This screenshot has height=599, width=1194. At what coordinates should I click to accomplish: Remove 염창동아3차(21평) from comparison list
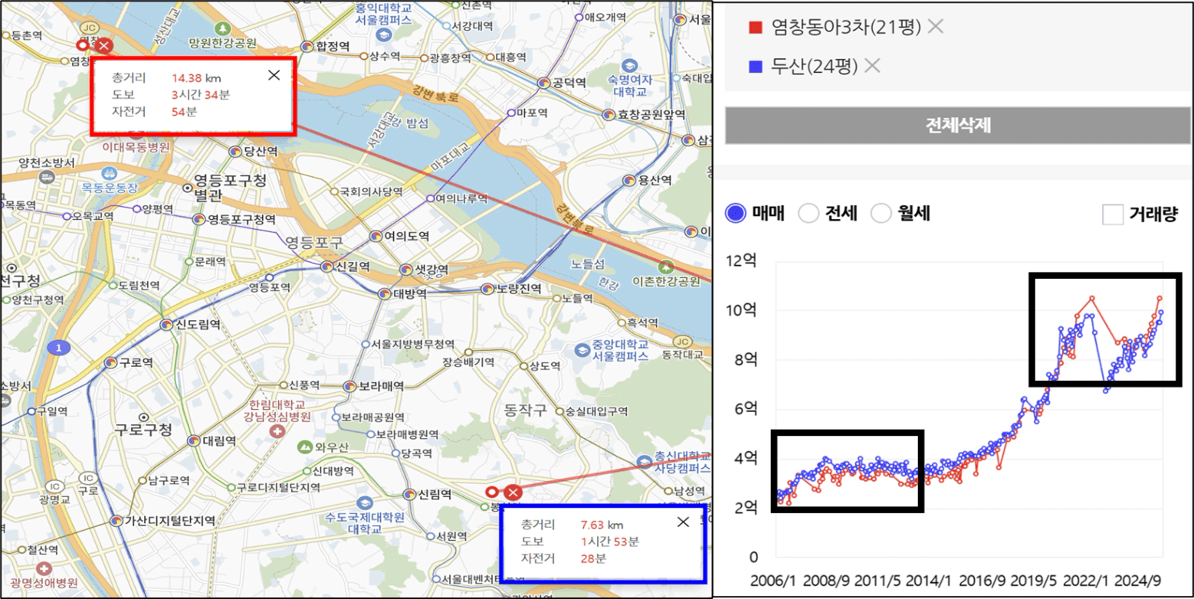coord(935,27)
